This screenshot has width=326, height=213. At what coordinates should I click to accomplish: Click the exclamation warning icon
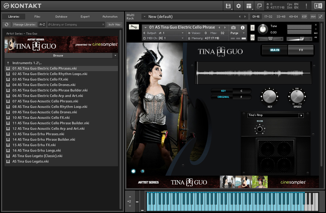click(x=306, y=5)
